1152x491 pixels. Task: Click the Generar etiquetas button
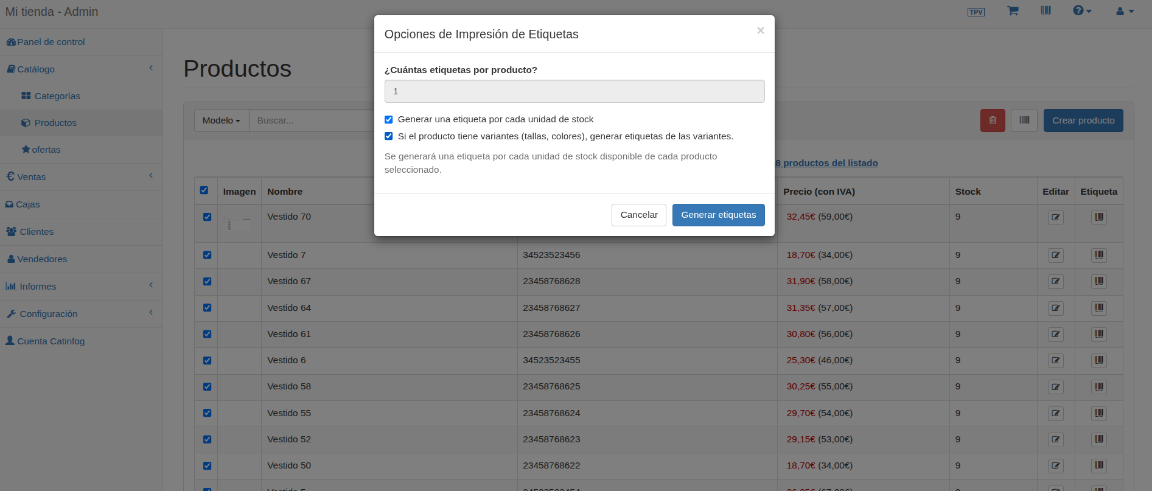point(718,215)
